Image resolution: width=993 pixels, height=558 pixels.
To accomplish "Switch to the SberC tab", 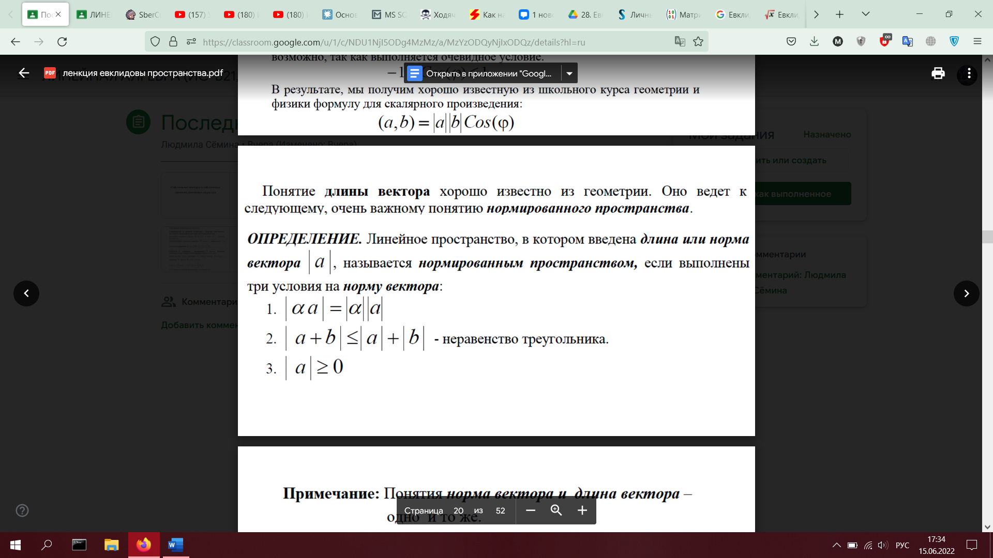I will pos(143,14).
